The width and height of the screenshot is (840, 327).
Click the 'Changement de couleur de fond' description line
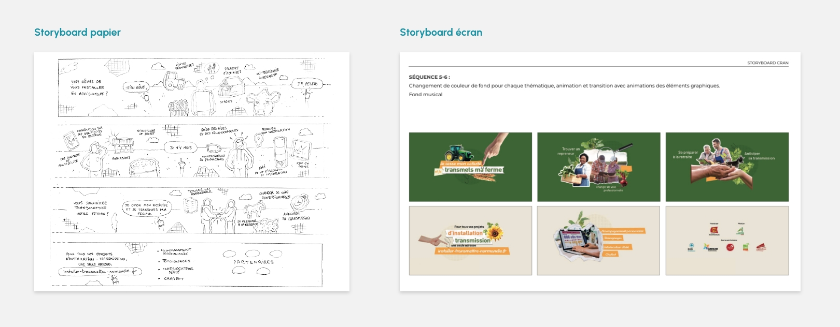coord(564,86)
